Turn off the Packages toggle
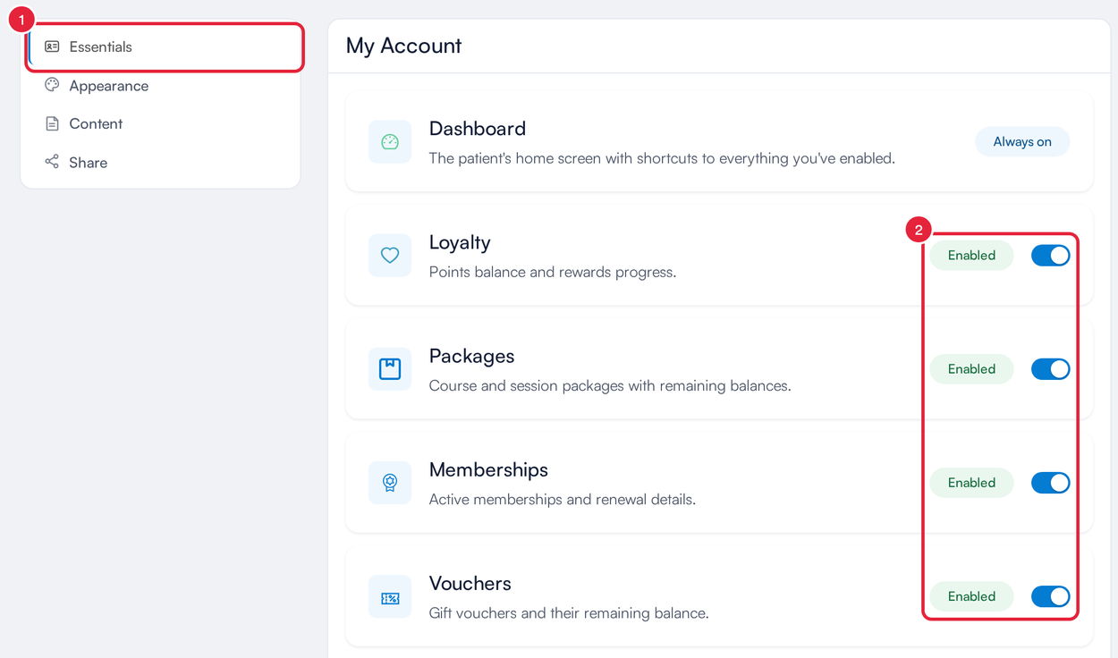This screenshot has width=1118, height=658. click(1050, 368)
